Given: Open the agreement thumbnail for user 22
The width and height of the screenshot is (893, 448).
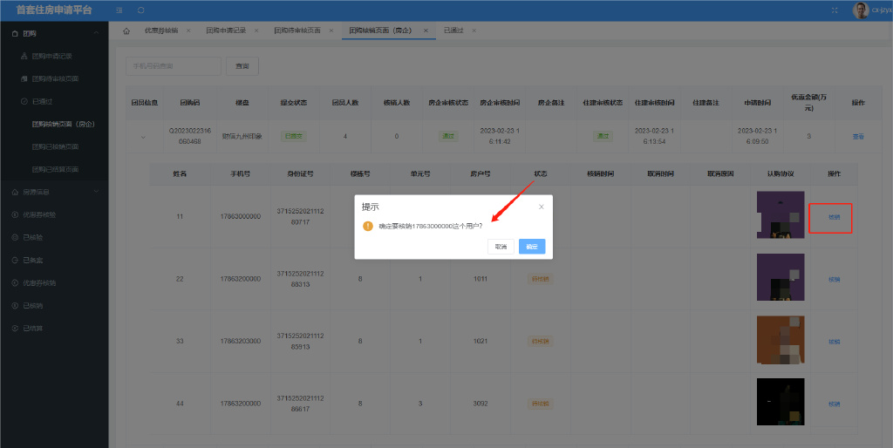Looking at the screenshot, I should [780, 278].
